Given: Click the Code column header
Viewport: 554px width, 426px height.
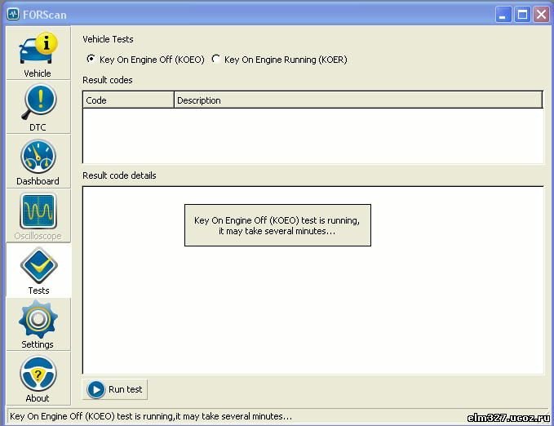Looking at the screenshot, I should pos(129,100).
